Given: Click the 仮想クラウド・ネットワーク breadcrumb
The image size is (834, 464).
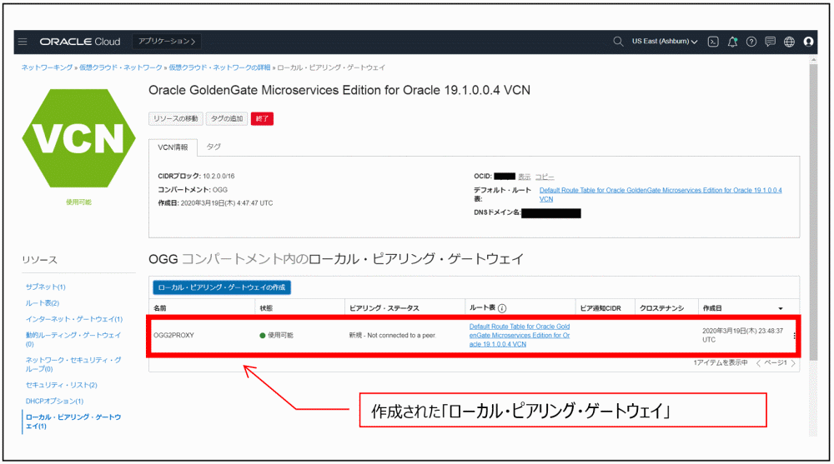Looking at the screenshot, I should (121, 67).
